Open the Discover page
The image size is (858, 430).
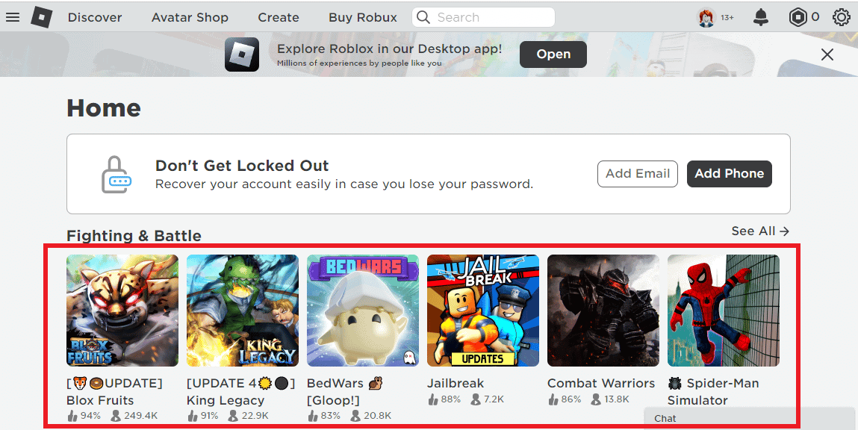pos(94,16)
